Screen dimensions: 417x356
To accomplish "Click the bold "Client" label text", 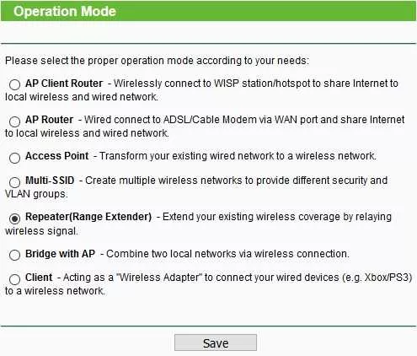I will [x=39, y=278].
